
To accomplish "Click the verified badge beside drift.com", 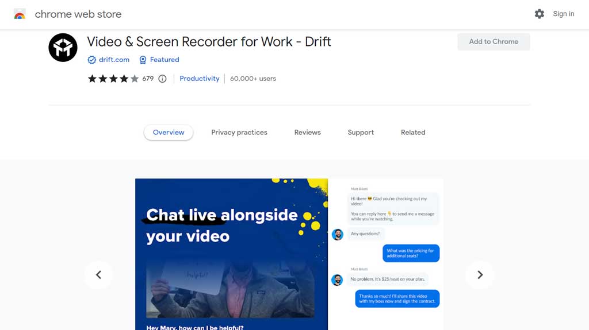I will [x=91, y=60].
